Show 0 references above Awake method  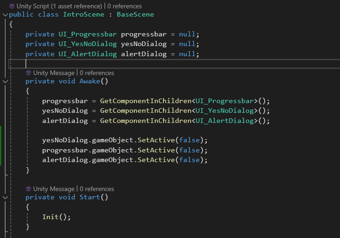(x=97, y=73)
